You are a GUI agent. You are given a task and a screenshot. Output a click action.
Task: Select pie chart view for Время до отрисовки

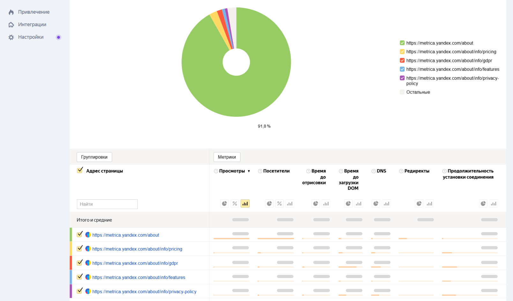pyautogui.click(x=316, y=204)
